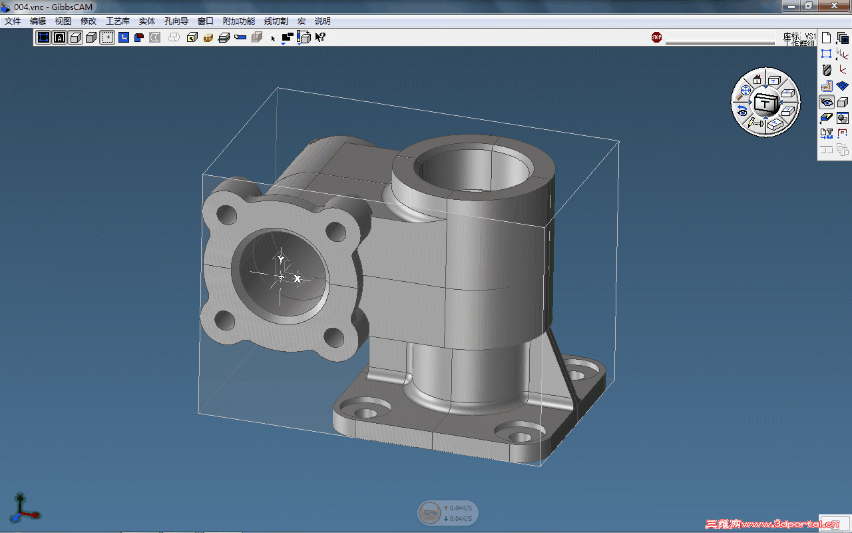The height and width of the screenshot is (533, 852).
Task: Open the 宏 menu
Action: coord(302,21)
